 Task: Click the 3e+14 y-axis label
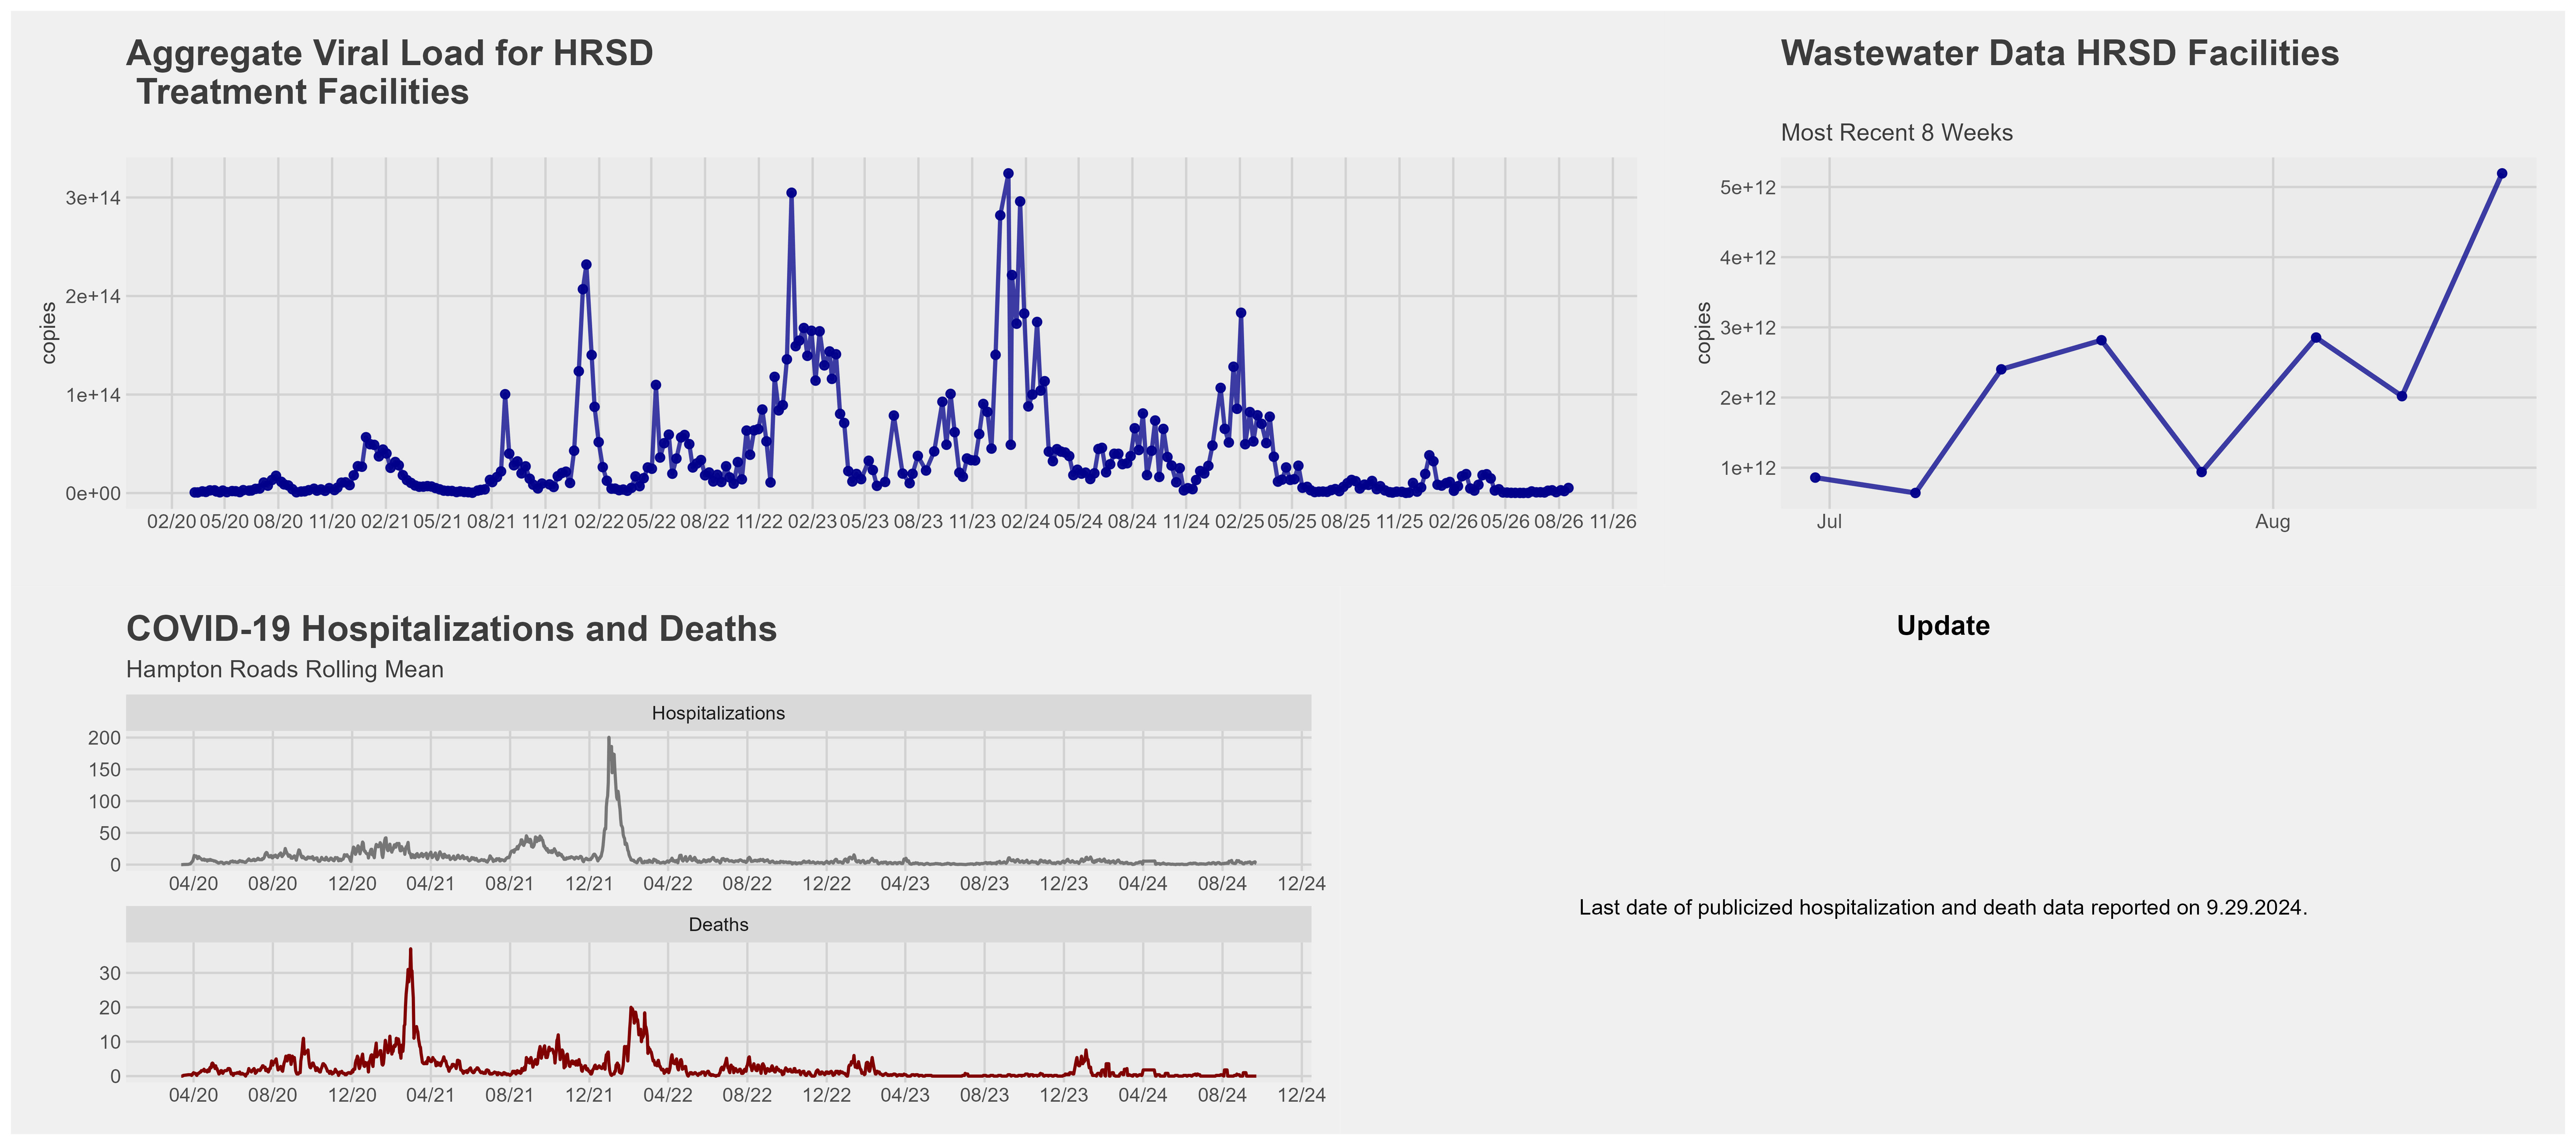(x=93, y=198)
